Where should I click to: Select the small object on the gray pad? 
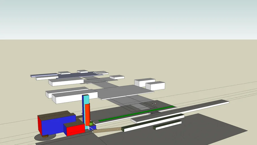(153, 104)
